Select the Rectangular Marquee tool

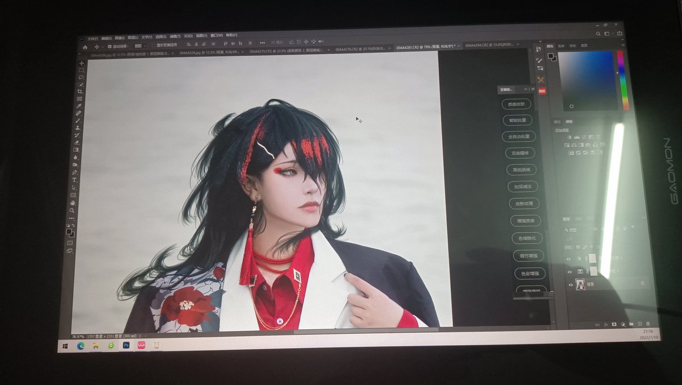81,70
